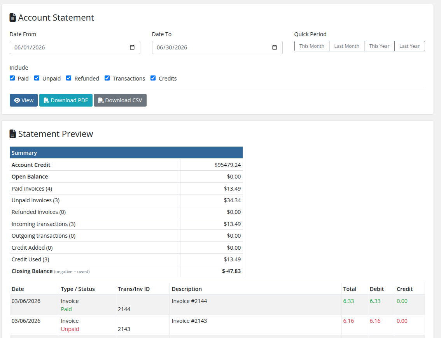Click the Paid invoices (4) row
441x338 pixels.
click(x=126, y=188)
